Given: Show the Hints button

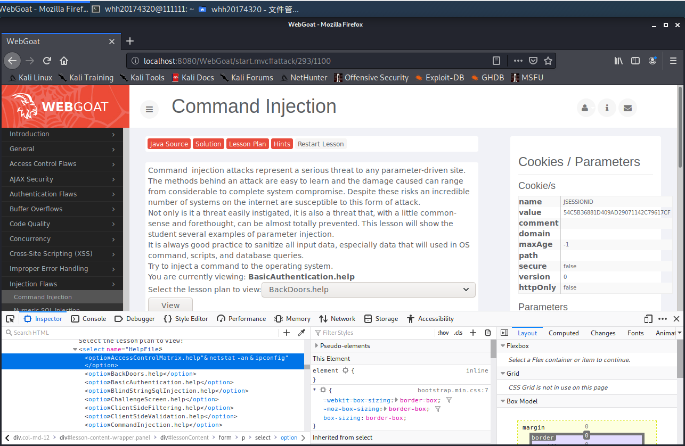Looking at the screenshot, I should (x=282, y=144).
